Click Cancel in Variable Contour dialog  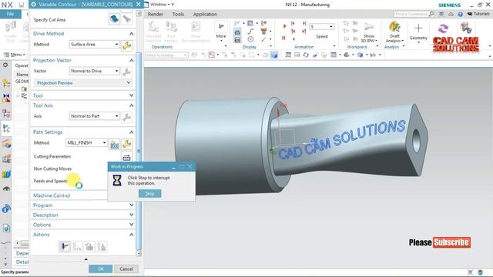tap(126, 269)
